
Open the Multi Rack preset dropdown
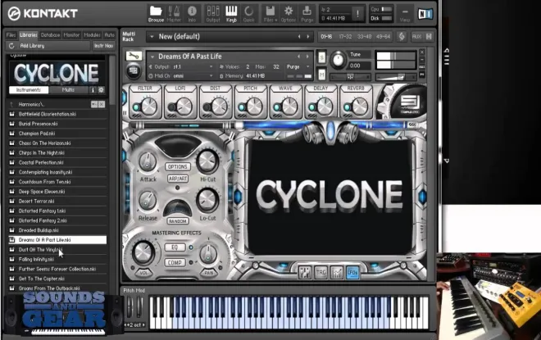152,37
